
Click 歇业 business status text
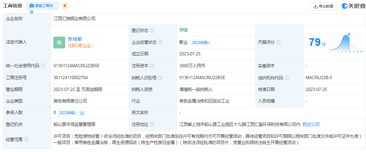click(x=183, y=43)
